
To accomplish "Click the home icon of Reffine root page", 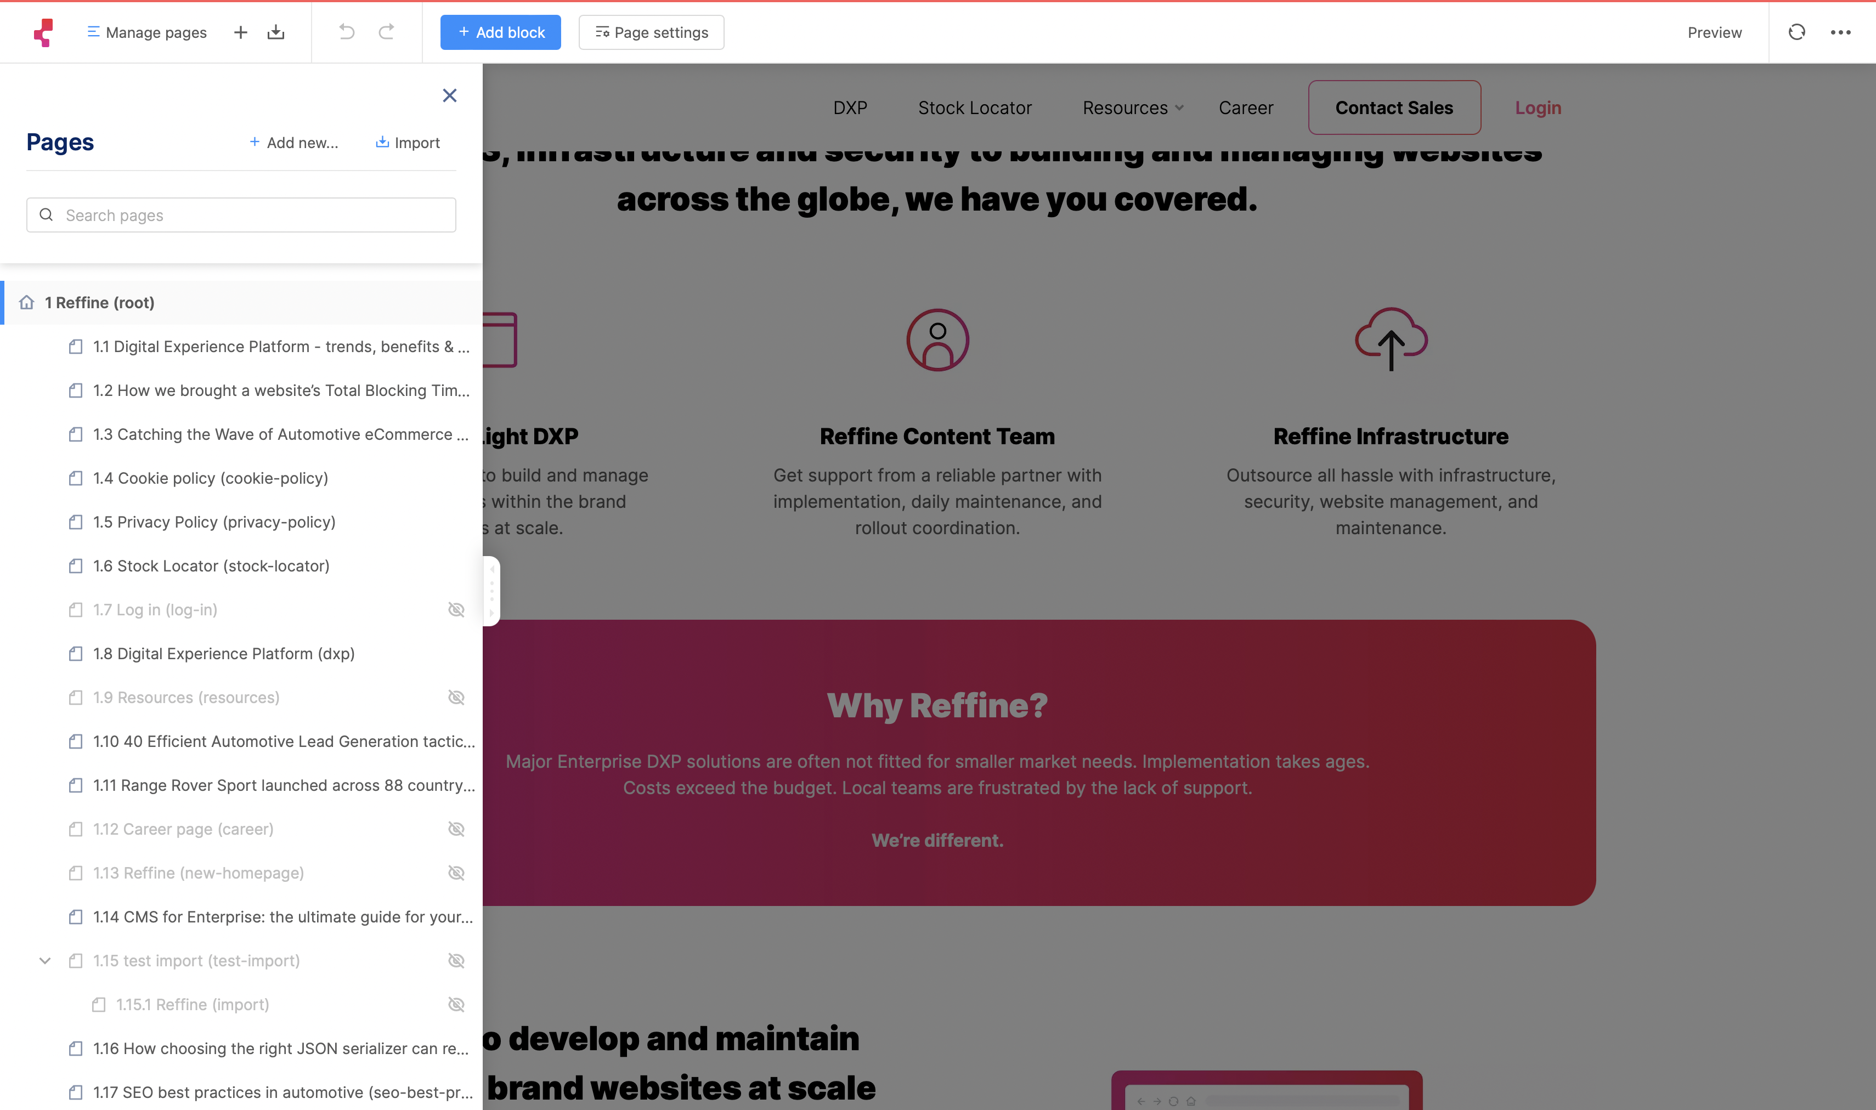I will coord(27,302).
